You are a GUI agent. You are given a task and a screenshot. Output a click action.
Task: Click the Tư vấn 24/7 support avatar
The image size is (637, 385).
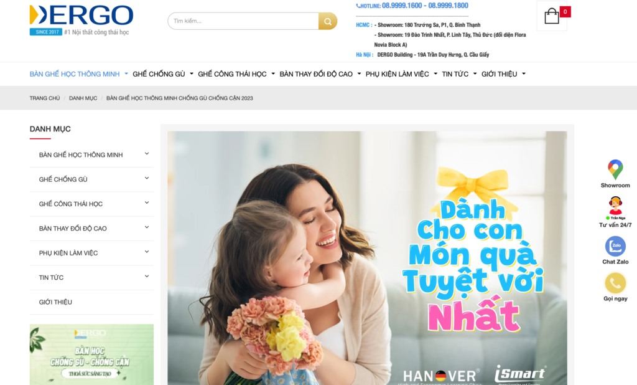[x=615, y=206]
